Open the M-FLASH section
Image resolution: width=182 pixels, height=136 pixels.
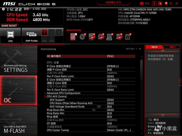point(18,121)
